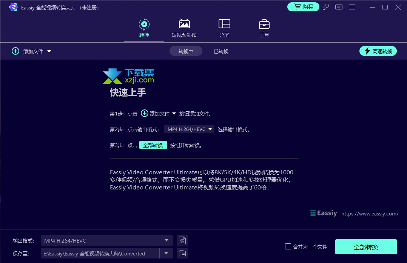407x263 pixels.
Task: Click the Eassiy app logo in title bar
Action: click(x=13, y=7)
